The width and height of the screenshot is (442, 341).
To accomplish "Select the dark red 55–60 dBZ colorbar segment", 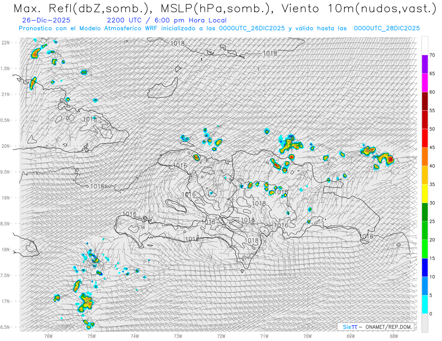I will coord(425,101).
